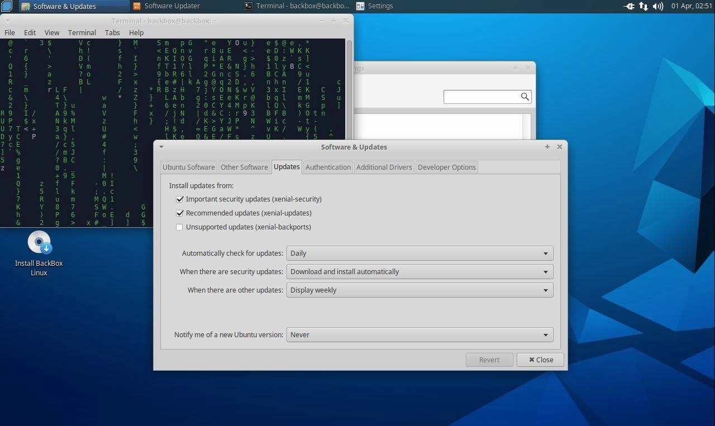Open the Terminal File menu
Viewport: 715px width, 426px height.
coord(9,32)
